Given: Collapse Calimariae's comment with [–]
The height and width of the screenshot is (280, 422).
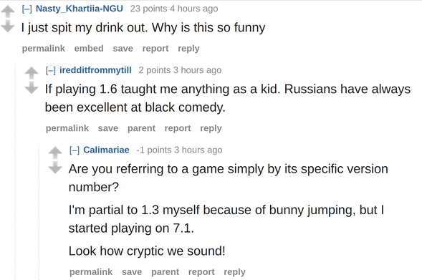Looking at the screenshot, I should click(75, 150).
